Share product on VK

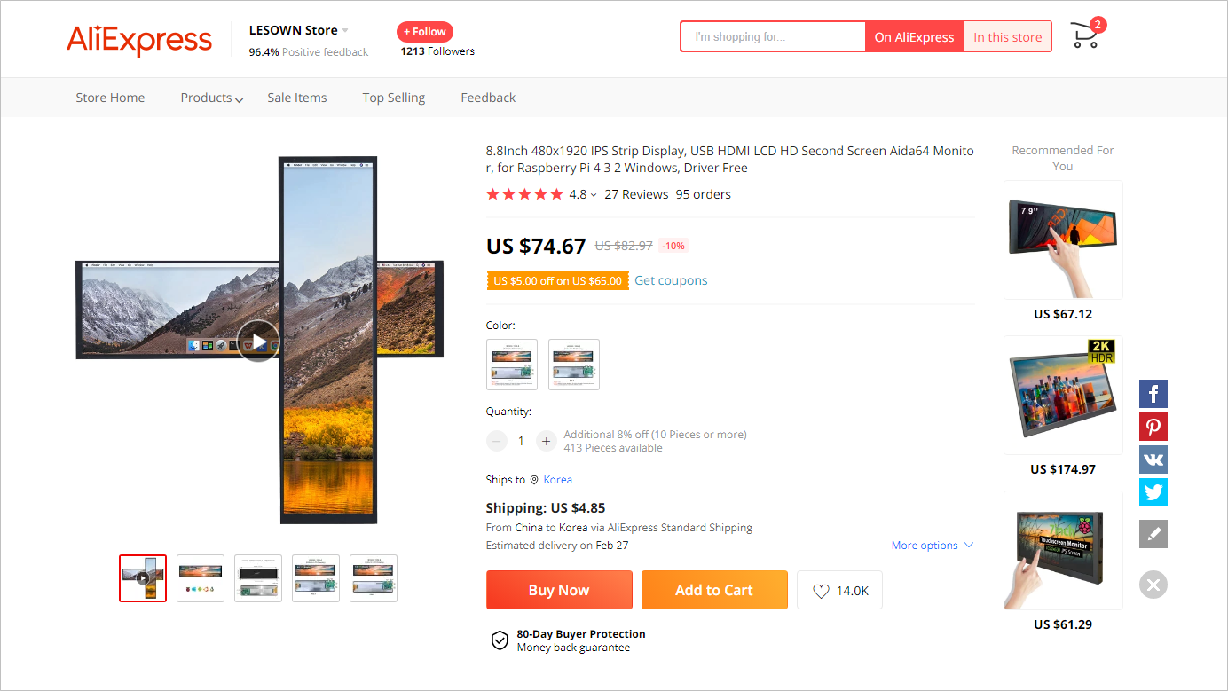tap(1153, 459)
